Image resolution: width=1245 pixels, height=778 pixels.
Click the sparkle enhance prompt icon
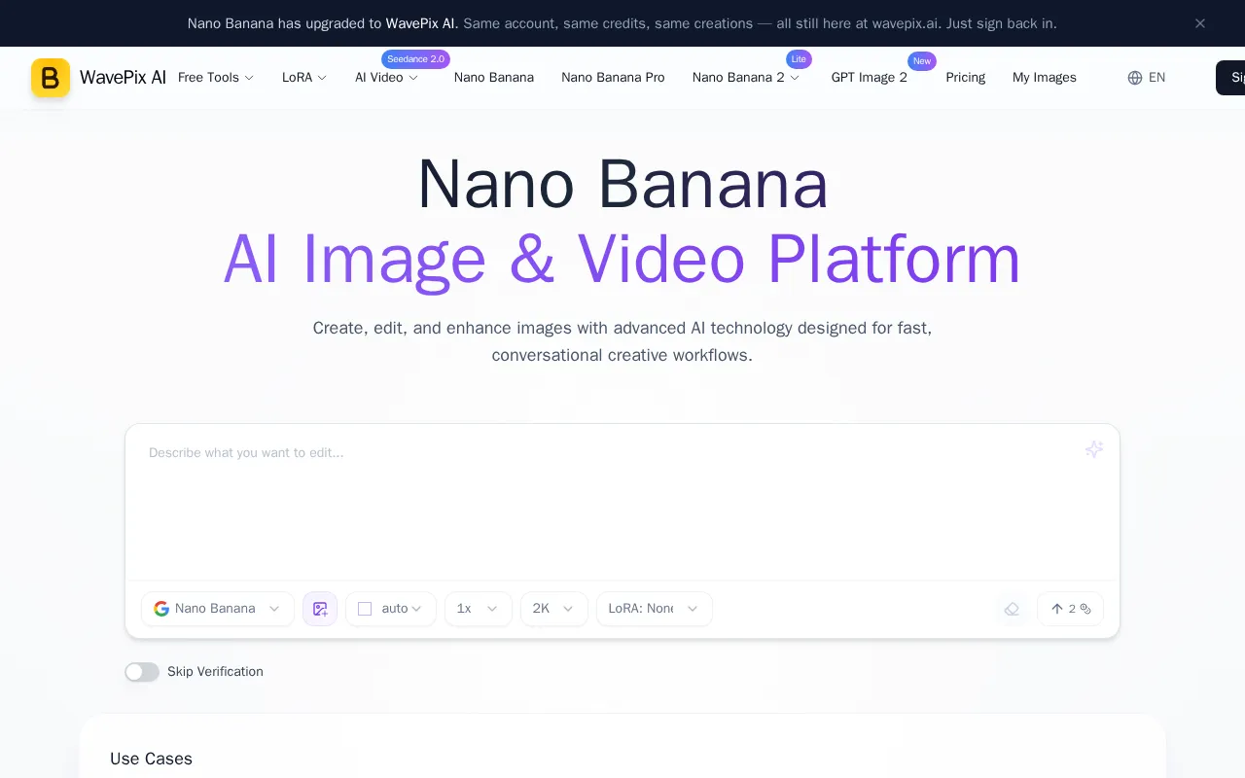[1094, 449]
